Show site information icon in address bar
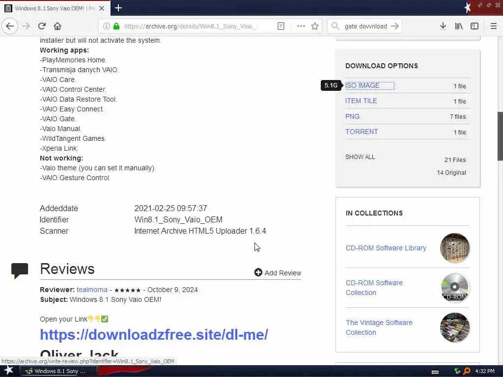 106,27
